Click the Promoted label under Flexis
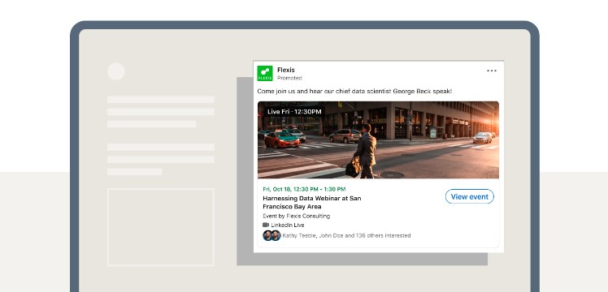 click(x=289, y=78)
